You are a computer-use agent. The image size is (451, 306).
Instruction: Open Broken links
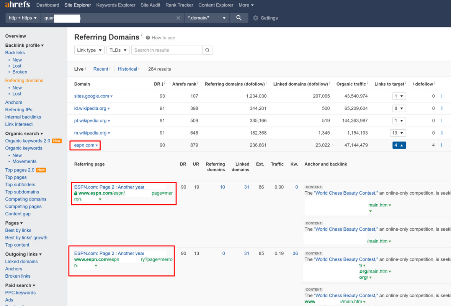pyautogui.click(x=18, y=276)
